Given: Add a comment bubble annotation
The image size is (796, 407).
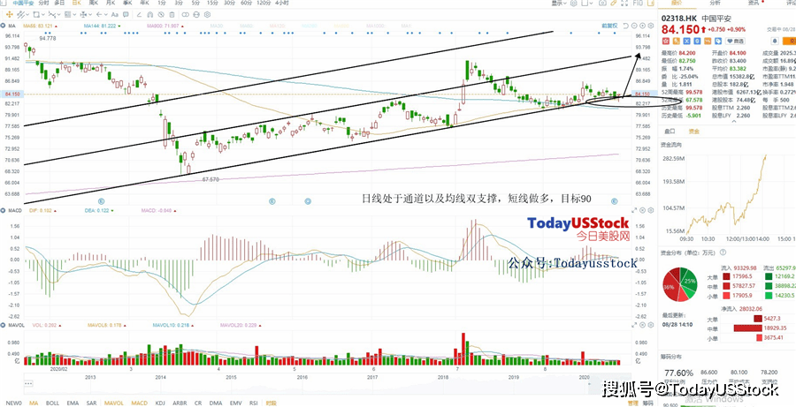Looking at the screenshot, I should click(x=126, y=15).
